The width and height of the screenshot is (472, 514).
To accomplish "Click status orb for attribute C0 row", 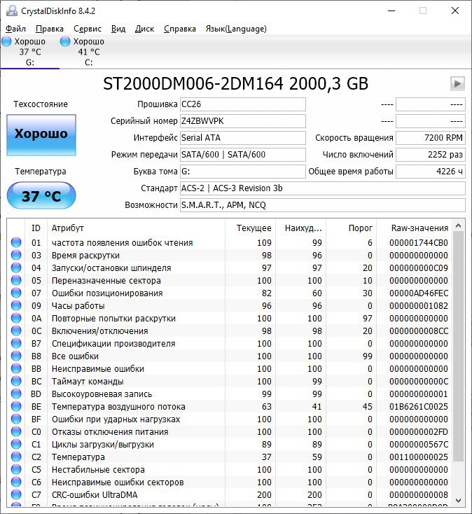I will (x=16, y=432).
